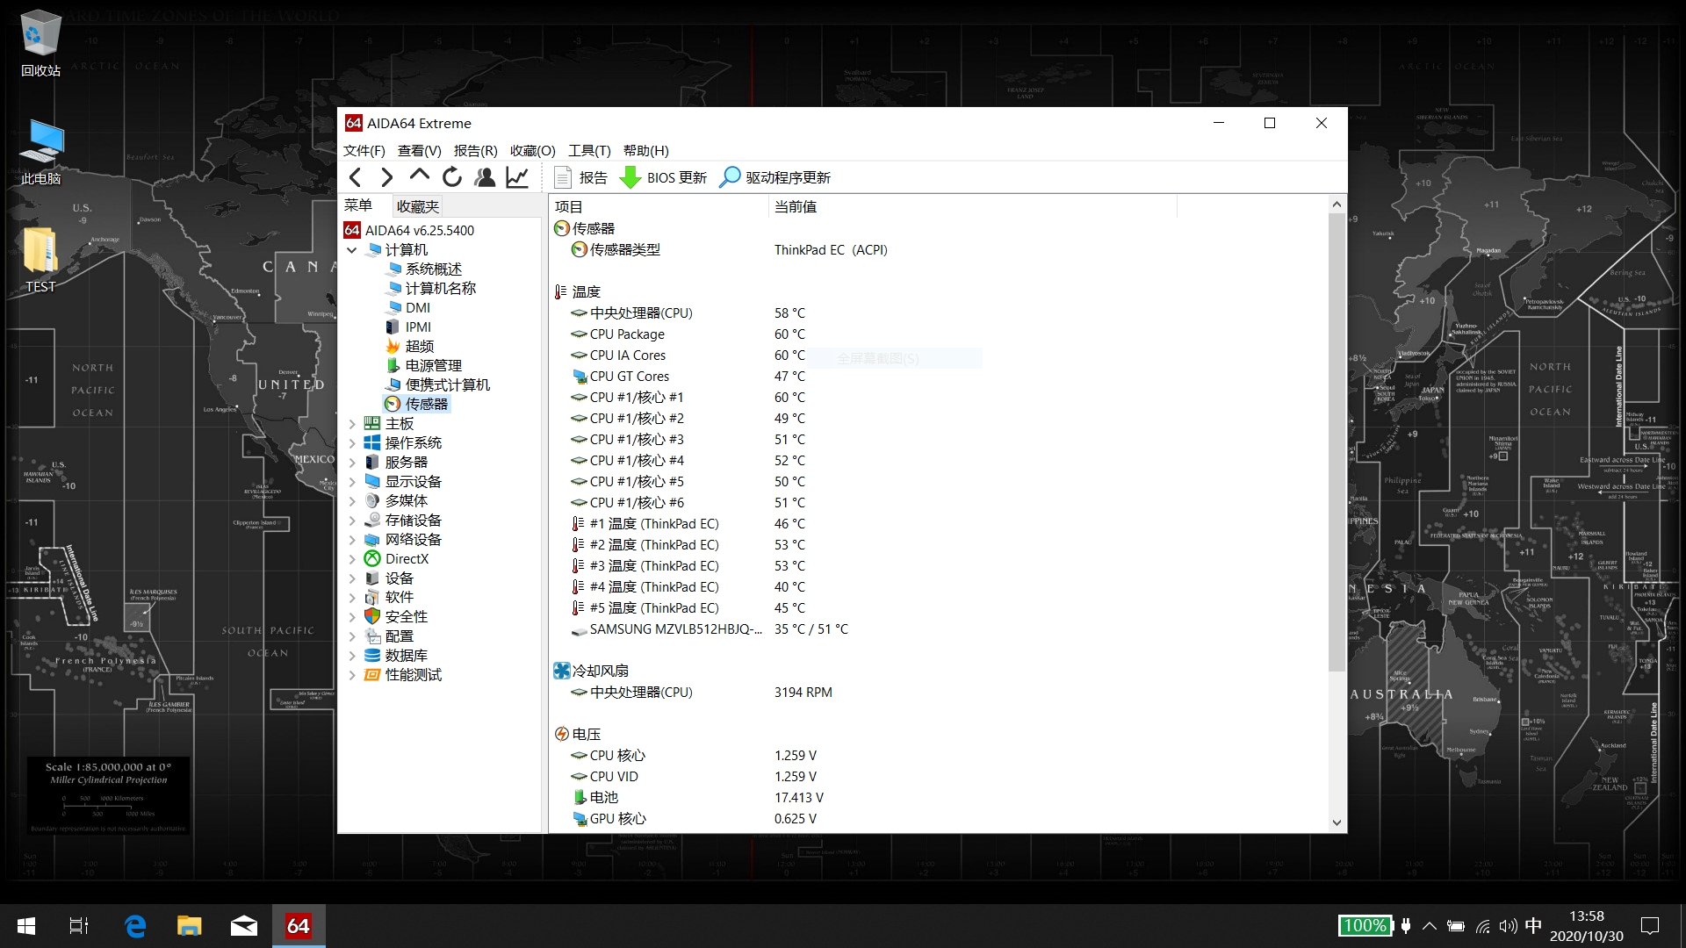Open the Windows Start menu
The width and height of the screenshot is (1686, 948).
point(26,926)
